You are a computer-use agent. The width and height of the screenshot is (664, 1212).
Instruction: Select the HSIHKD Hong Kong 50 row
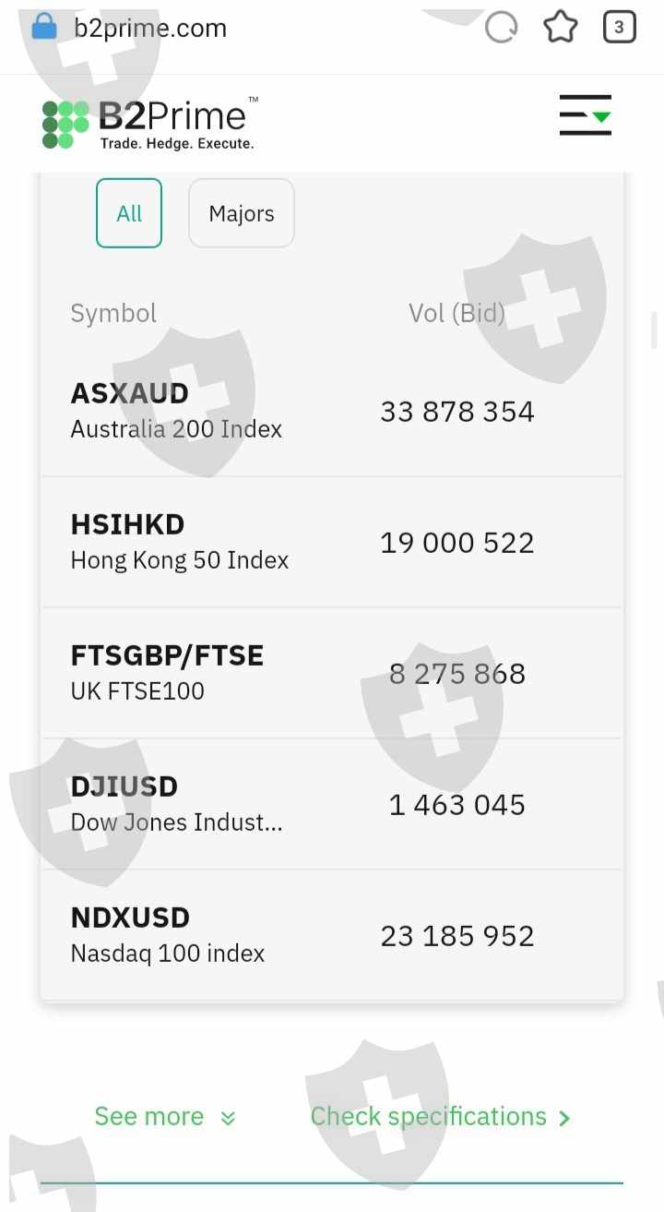(x=332, y=542)
